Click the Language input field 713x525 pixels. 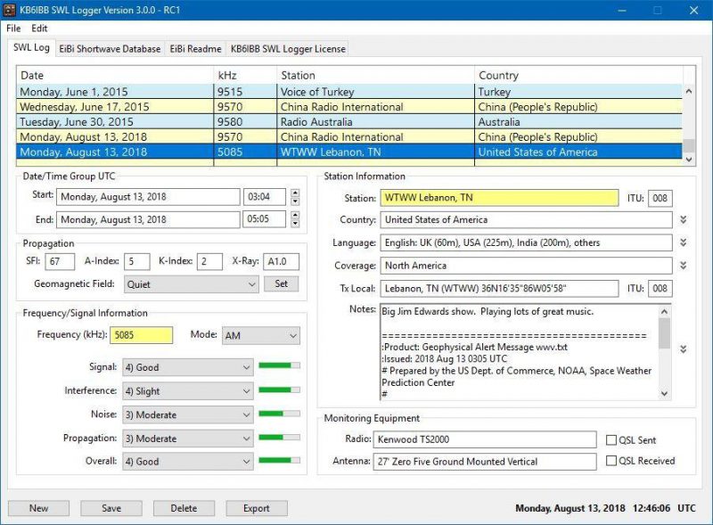(527, 242)
